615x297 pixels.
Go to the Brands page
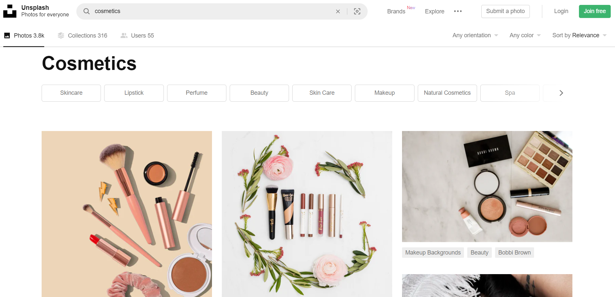pyautogui.click(x=396, y=11)
